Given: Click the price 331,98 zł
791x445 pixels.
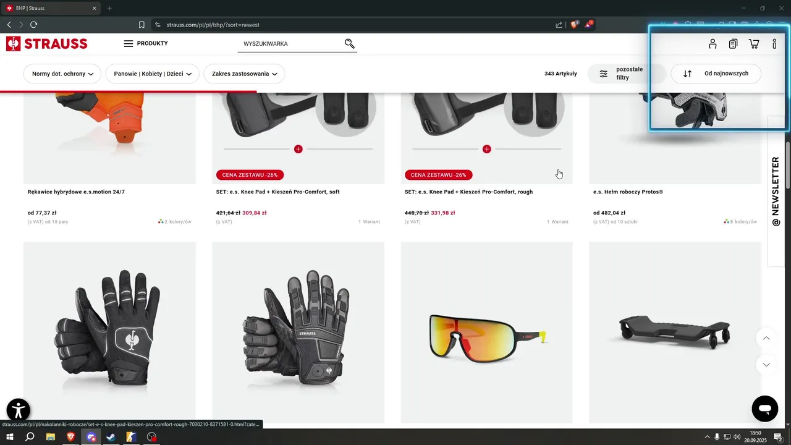Looking at the screenshot, I should click(443, 213).
